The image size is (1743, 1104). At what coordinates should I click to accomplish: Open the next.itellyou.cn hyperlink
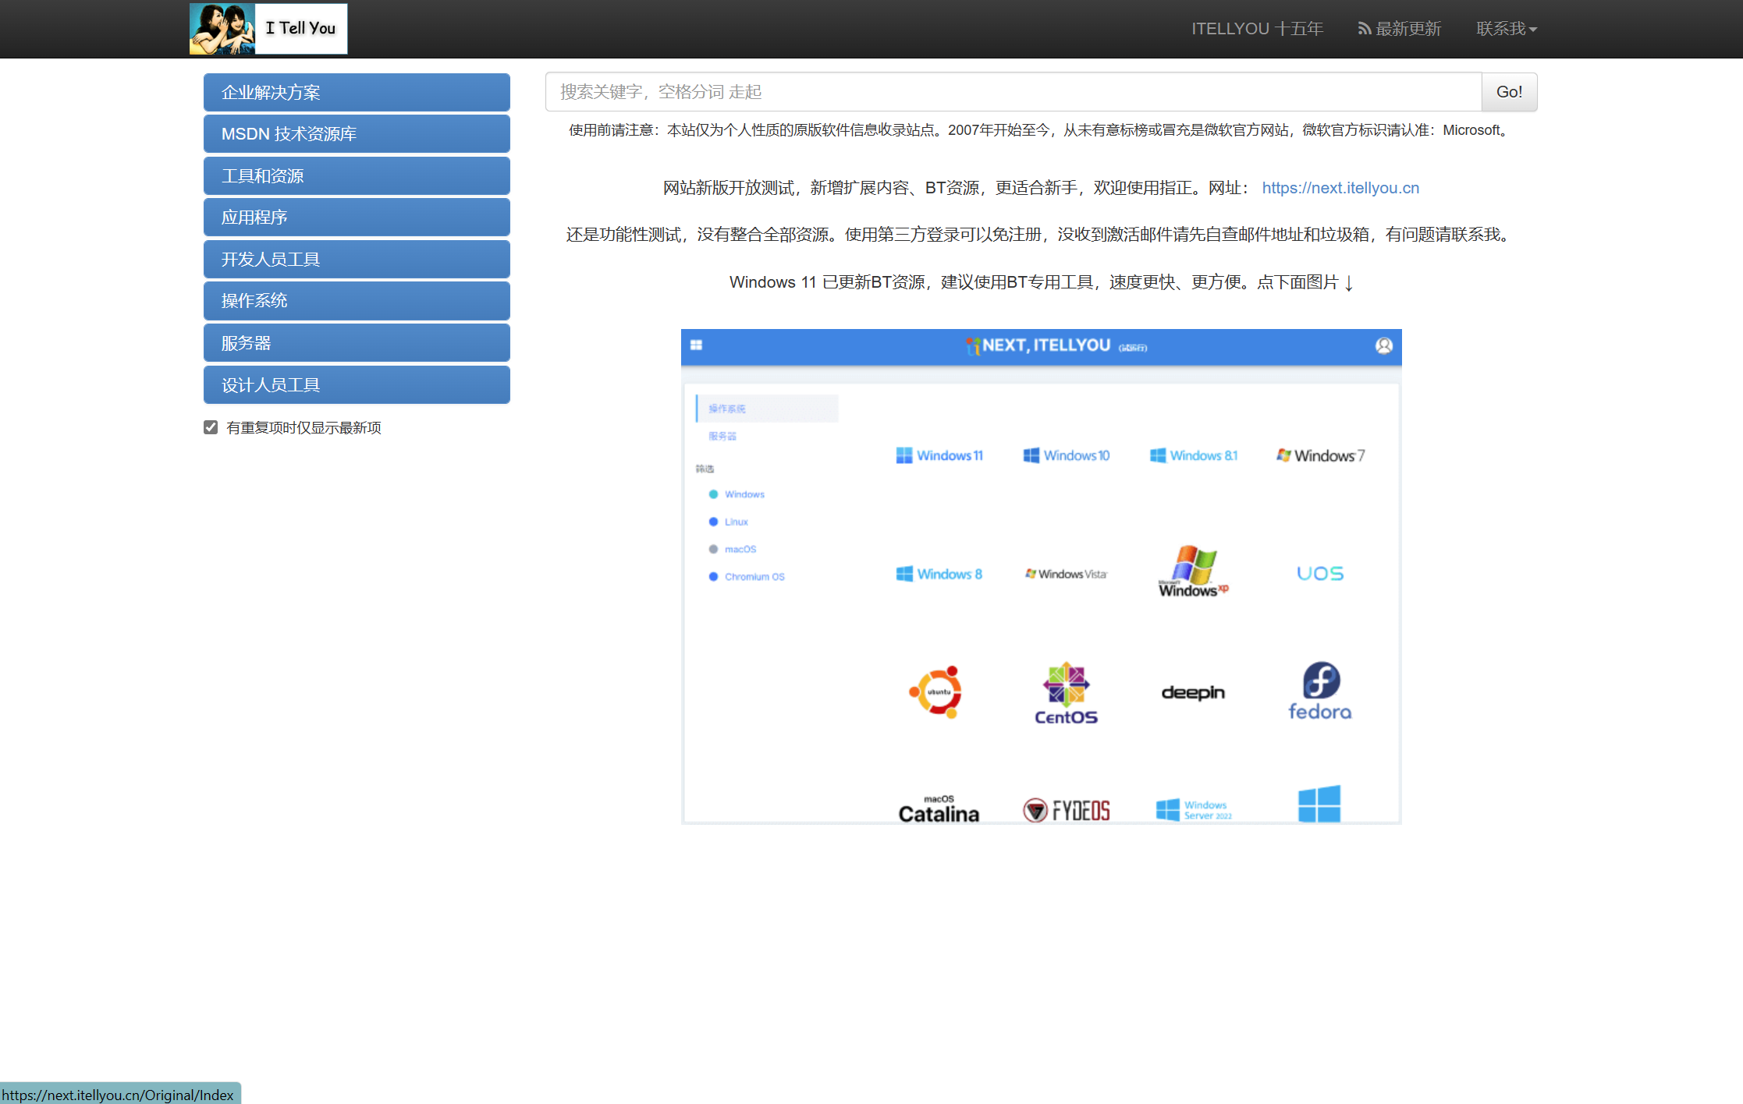coord(1340,188)
